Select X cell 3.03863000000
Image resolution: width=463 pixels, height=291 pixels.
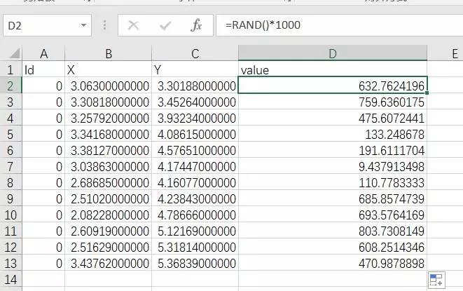[108, 166]
